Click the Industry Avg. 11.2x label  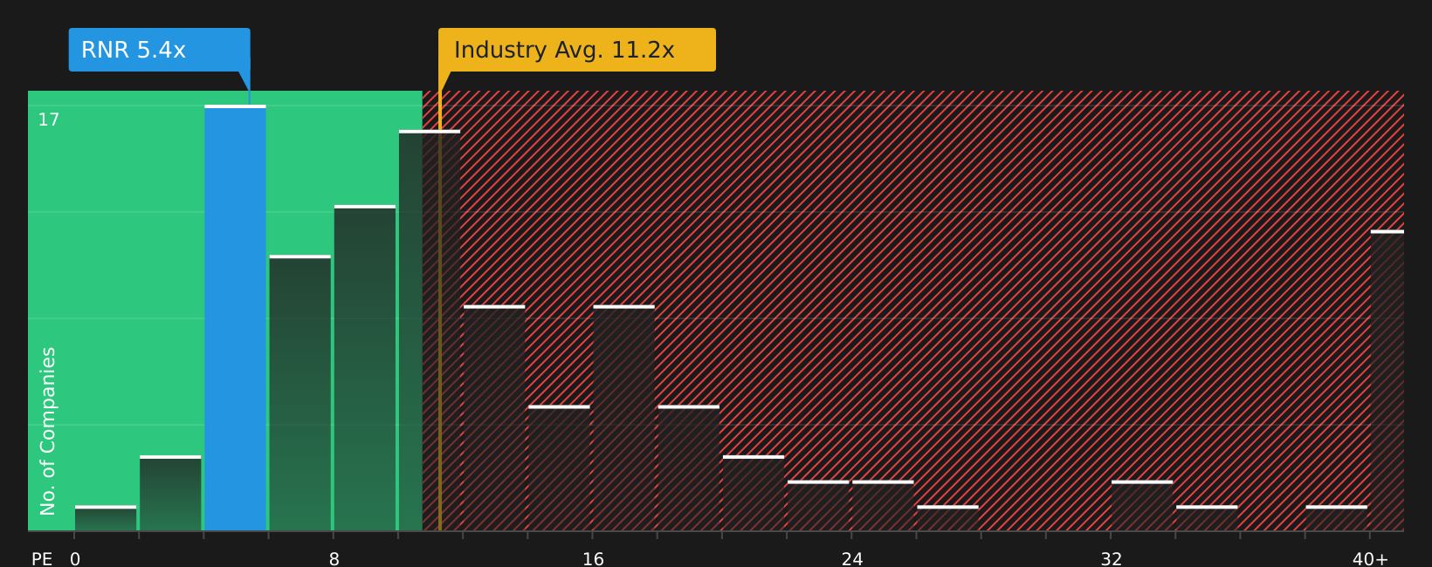click(x=577, y=50)
